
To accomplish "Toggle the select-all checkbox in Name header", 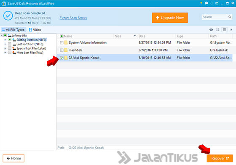I will pos(62,36).
